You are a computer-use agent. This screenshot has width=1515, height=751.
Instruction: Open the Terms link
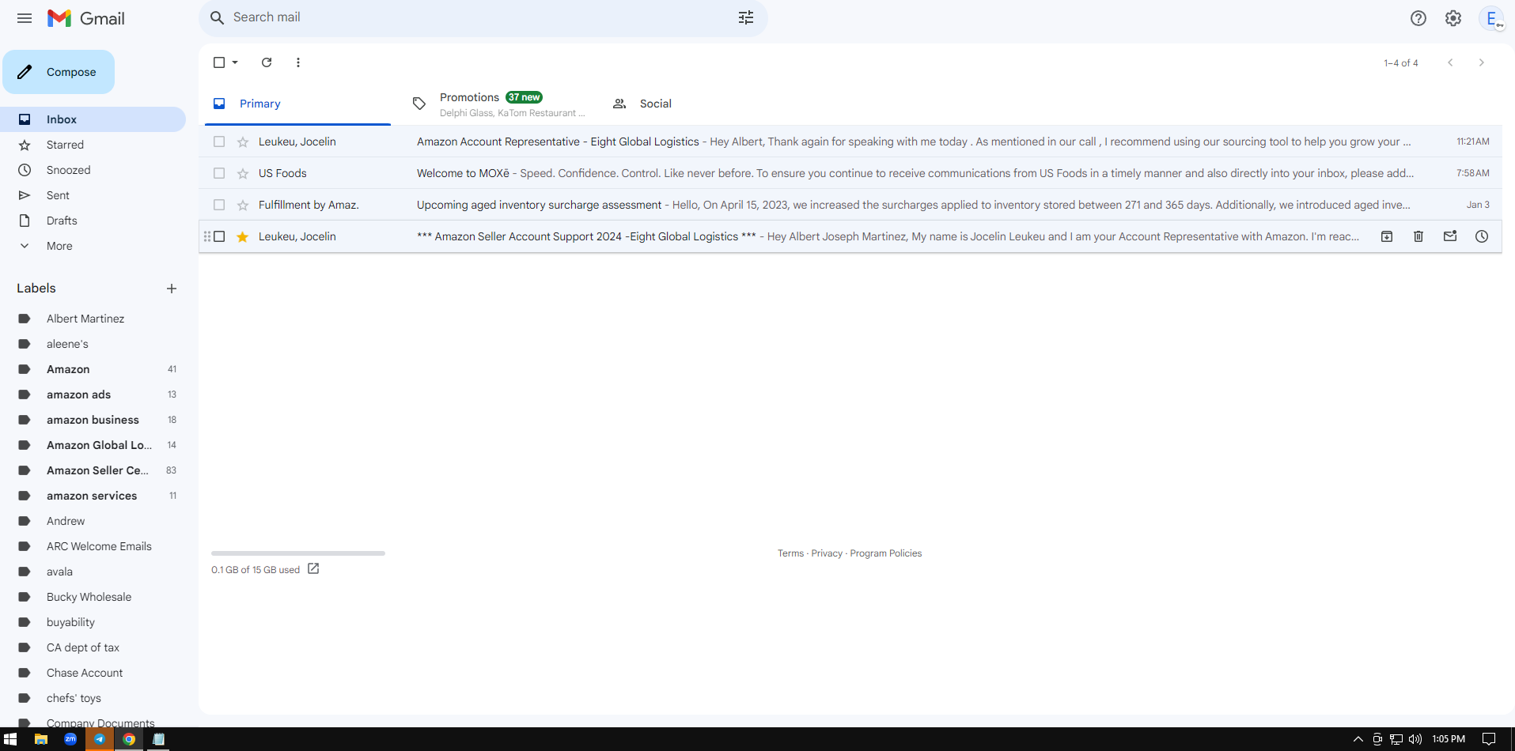[790, 553]
